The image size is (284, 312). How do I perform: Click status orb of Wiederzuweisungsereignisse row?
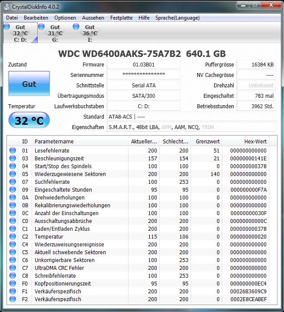(x=13, y=244)
